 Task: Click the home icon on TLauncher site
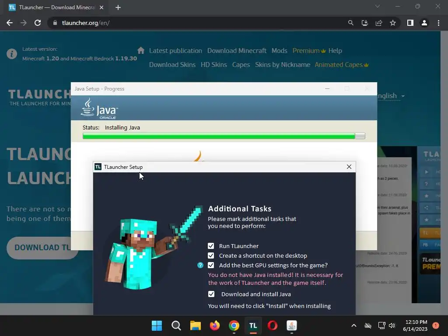[140, 51]
